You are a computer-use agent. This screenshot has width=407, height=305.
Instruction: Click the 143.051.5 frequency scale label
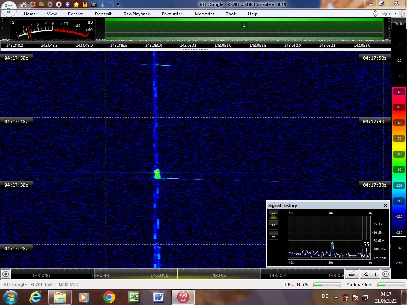click(258, 45)
